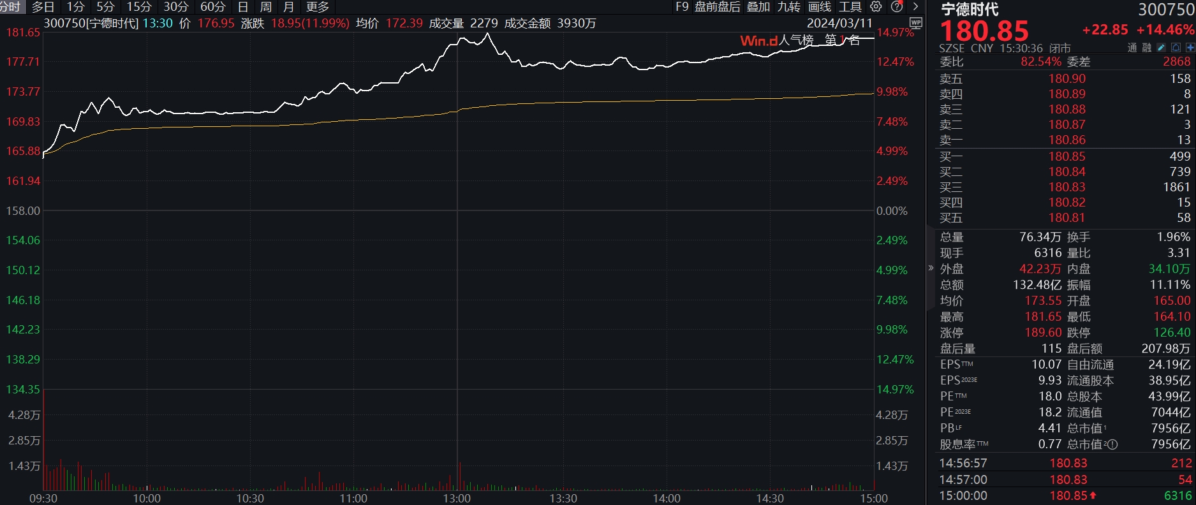Collapse side panel with double-arrow handle
The image size is (1196, 505).
click(x=931, y=268)
